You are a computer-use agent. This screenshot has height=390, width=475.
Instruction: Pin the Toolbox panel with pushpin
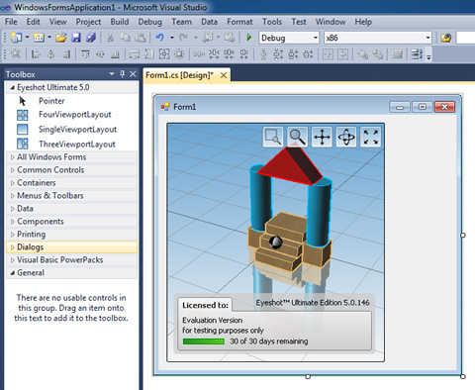click(x=123, y=74)
